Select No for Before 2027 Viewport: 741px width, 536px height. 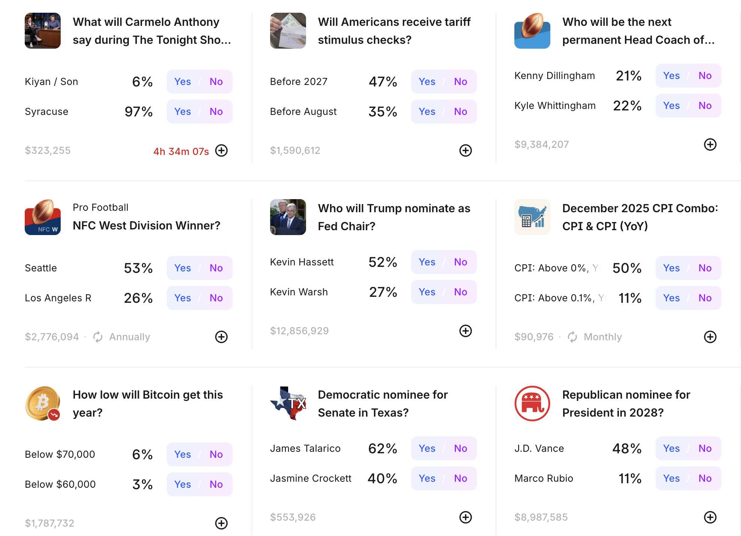460,82
